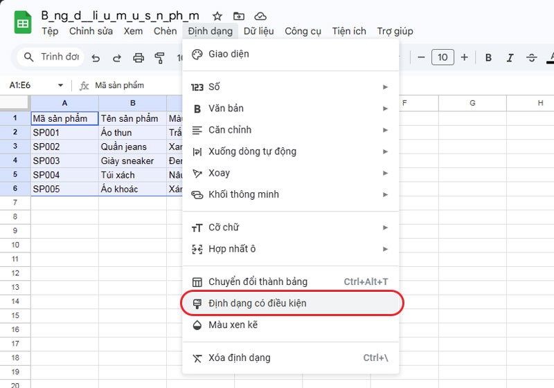554x388 pixels.
Task: Click the redo arrow icon
Action: (117, 57)
